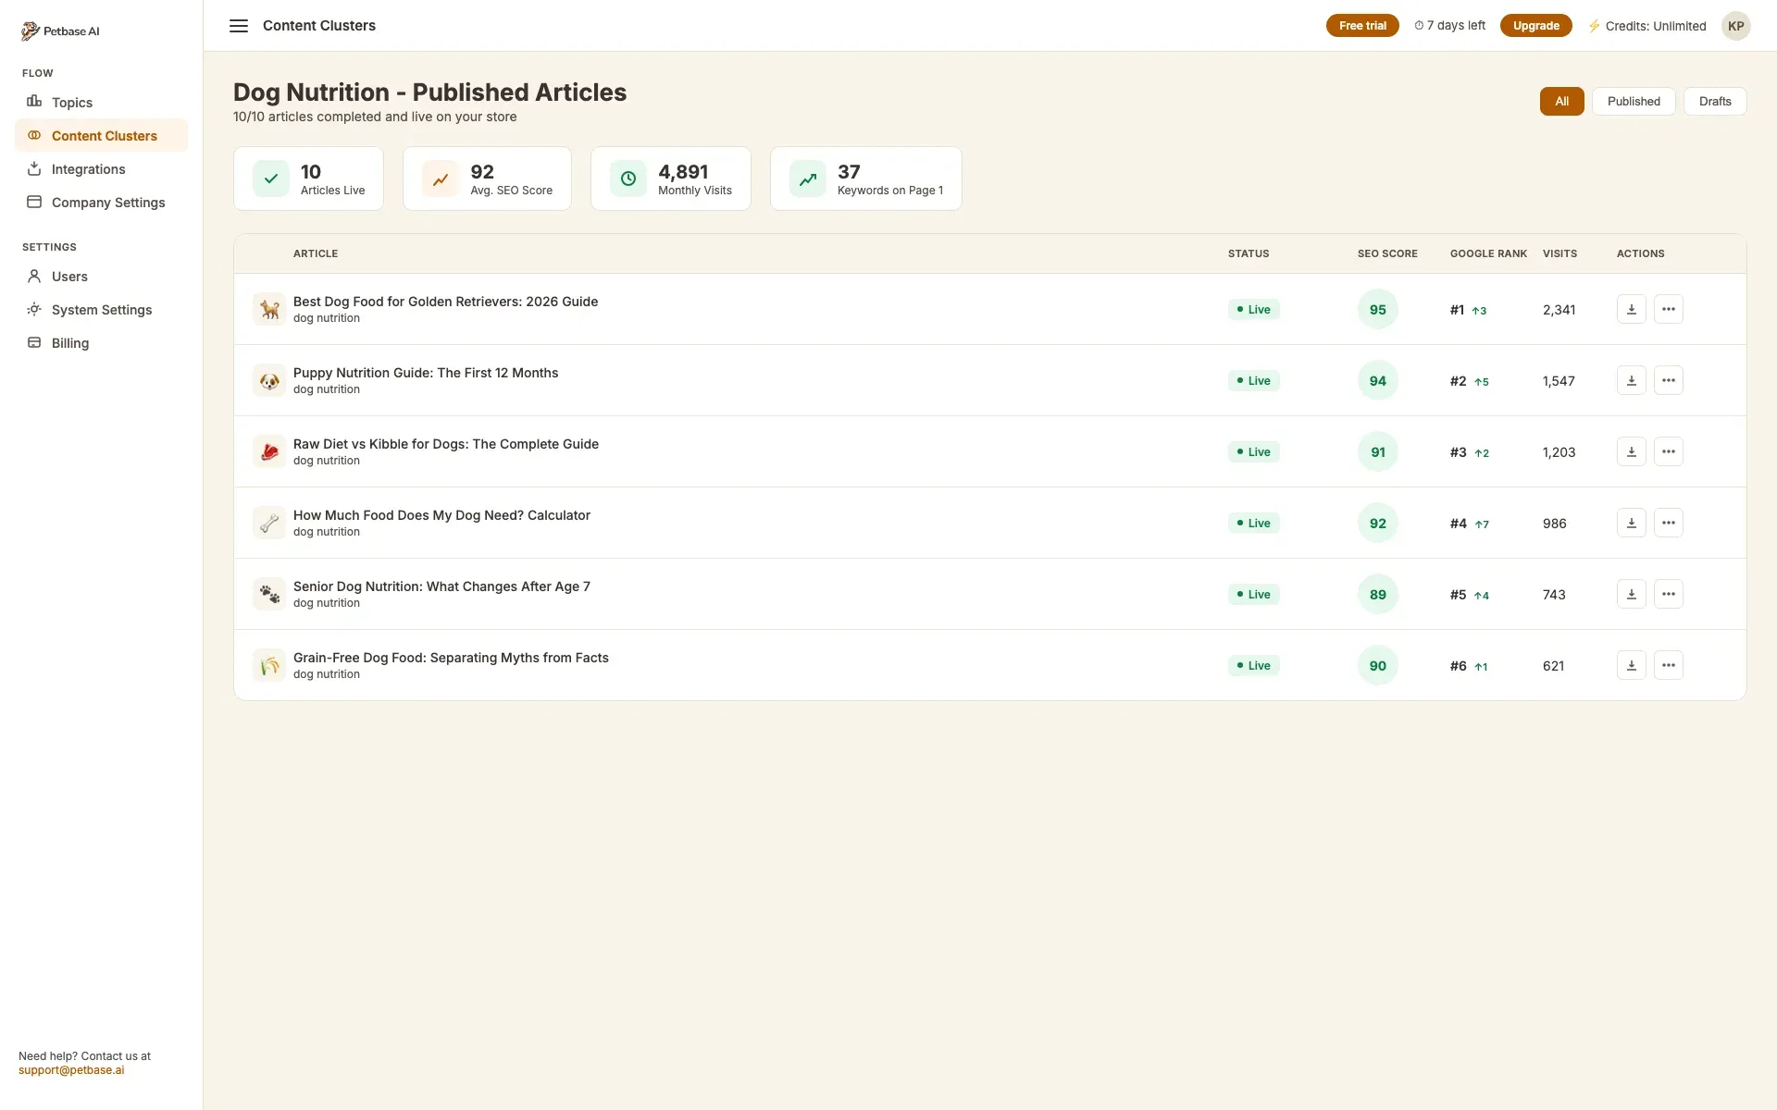Select the Users icon in the sidebar
This screenshot has width=1777, height=1110.
(x=34, y=276)
